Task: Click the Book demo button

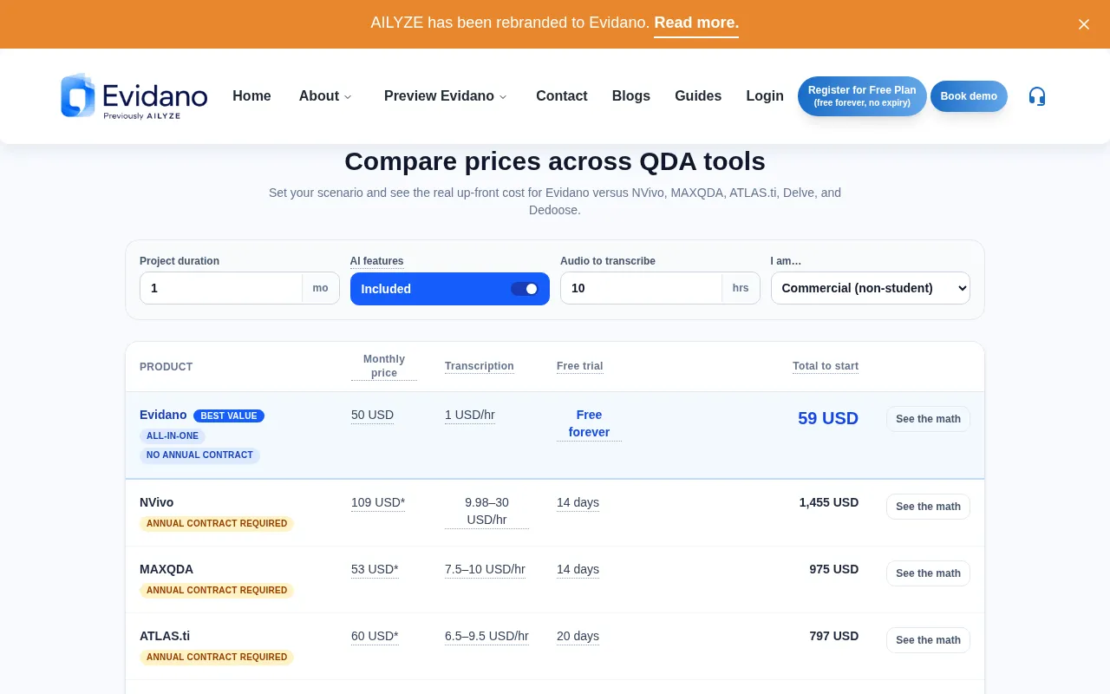Action: [x=969, y=96]
